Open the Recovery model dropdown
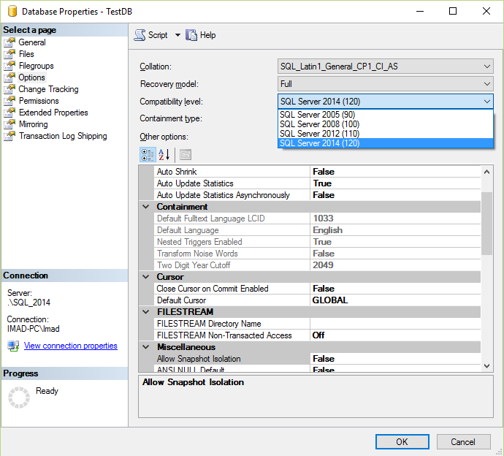 pos(385,84)
